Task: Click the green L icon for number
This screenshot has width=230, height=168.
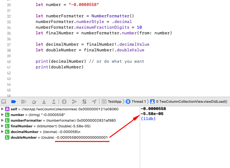Action: coord(7,115)
